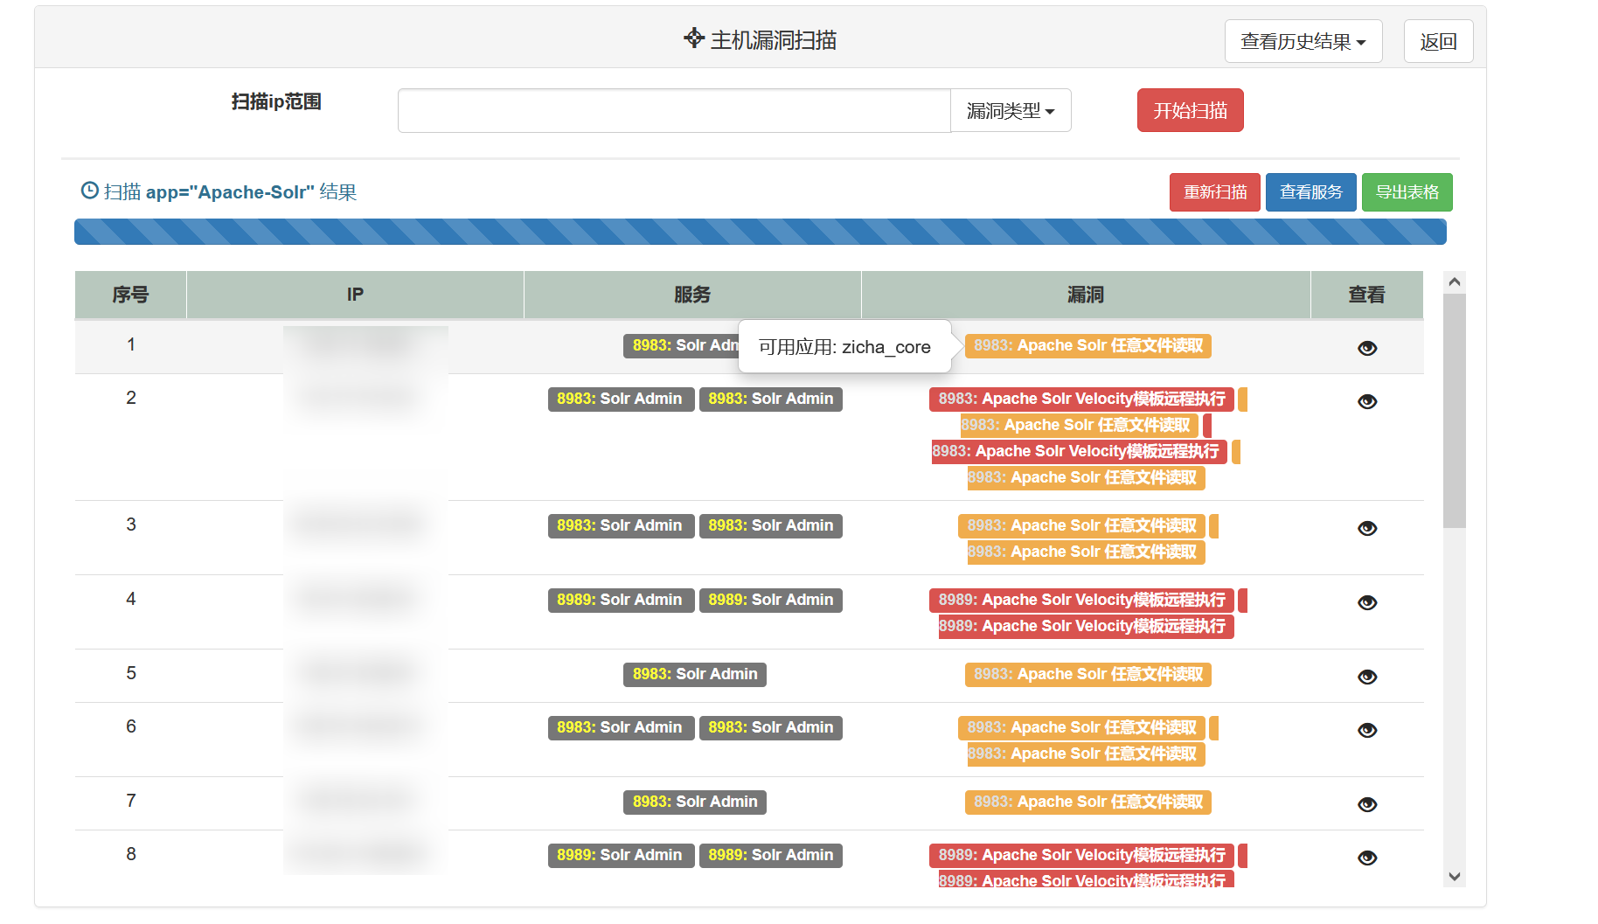Click the 返回 button

pyautogui.click(x=1438, y=41)
